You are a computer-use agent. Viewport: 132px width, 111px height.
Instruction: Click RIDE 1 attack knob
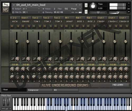tap(78, 69)
